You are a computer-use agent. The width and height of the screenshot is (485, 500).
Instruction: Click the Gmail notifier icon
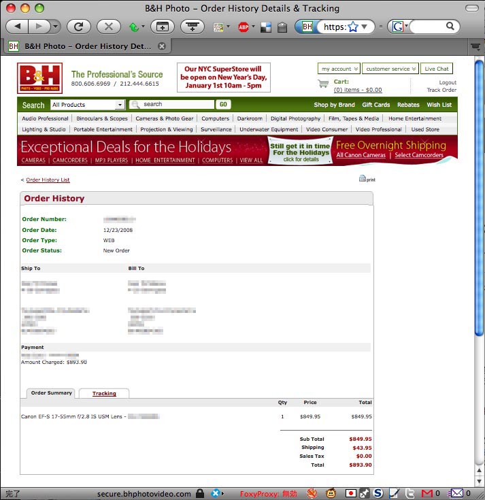point(427,494)
